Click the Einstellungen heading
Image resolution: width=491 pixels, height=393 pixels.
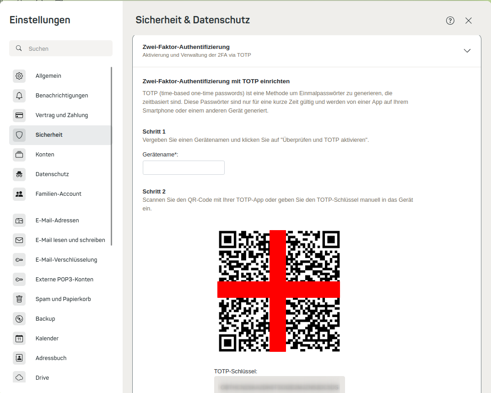(40, 20)
